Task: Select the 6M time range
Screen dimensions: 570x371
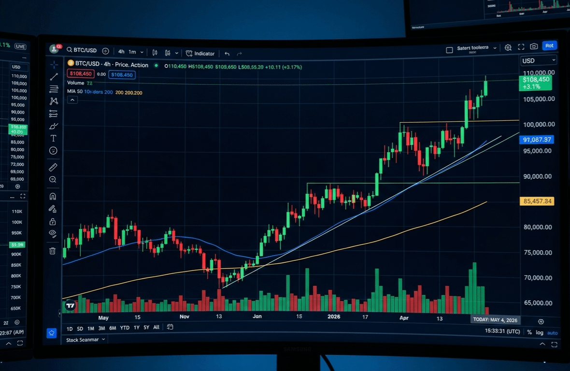Action: point(113,328)
